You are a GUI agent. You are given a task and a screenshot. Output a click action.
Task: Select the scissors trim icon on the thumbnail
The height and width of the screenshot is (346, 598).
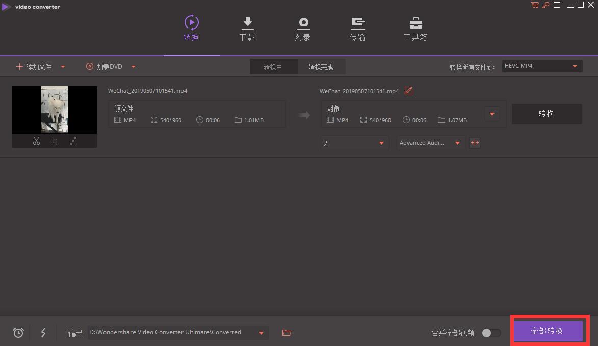(36, 141)
